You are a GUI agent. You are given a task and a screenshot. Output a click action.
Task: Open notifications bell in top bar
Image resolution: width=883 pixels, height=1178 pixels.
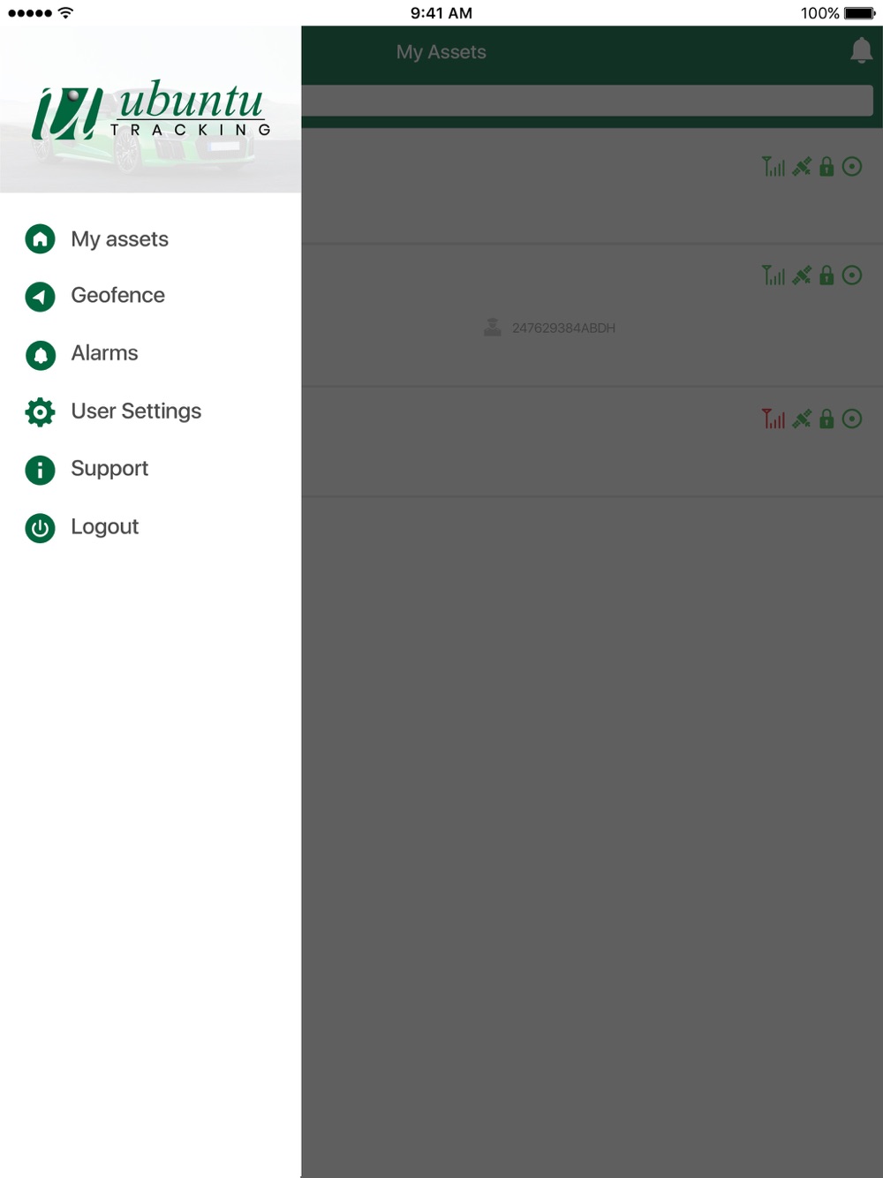pyautogui.click(x=861, y=50)
